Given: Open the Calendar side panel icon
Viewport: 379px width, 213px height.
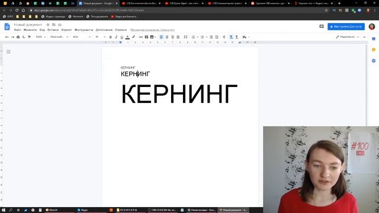Looking at the screenshot, I should 374,39.
